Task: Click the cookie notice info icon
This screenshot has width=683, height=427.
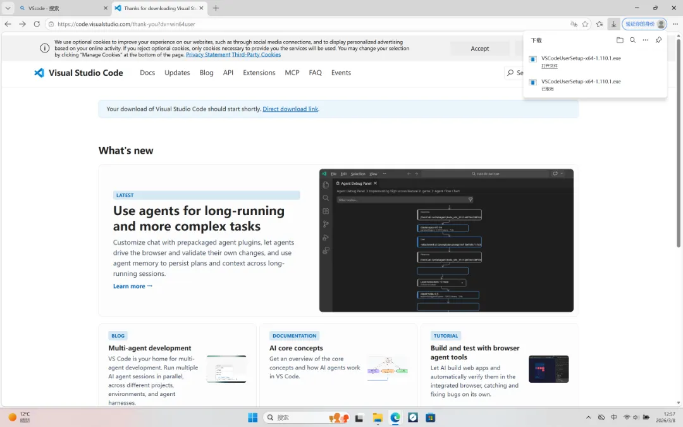Action: tap(44, 48)
